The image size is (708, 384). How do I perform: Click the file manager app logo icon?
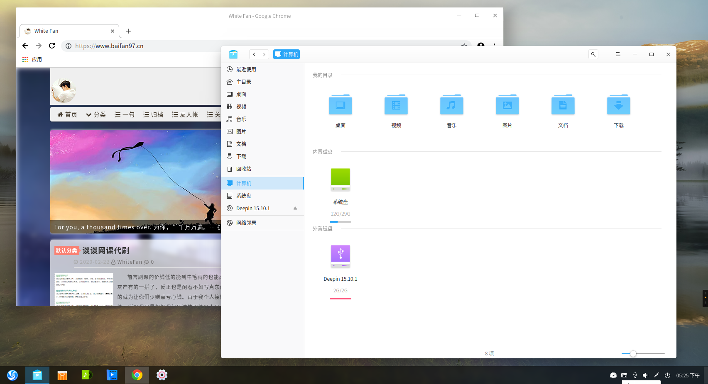(x=233, y=54)
